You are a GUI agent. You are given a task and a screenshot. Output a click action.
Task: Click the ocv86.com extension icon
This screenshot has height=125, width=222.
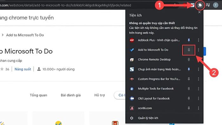click(x=132, y=108)
